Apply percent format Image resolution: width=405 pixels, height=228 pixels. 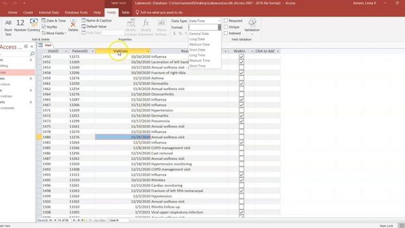click(x=180, y=34)
